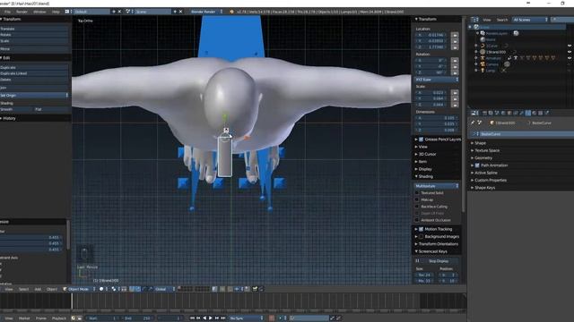Open the Modifiers properties tab
The width and height of the screenshot is (574, 322).
521,114
